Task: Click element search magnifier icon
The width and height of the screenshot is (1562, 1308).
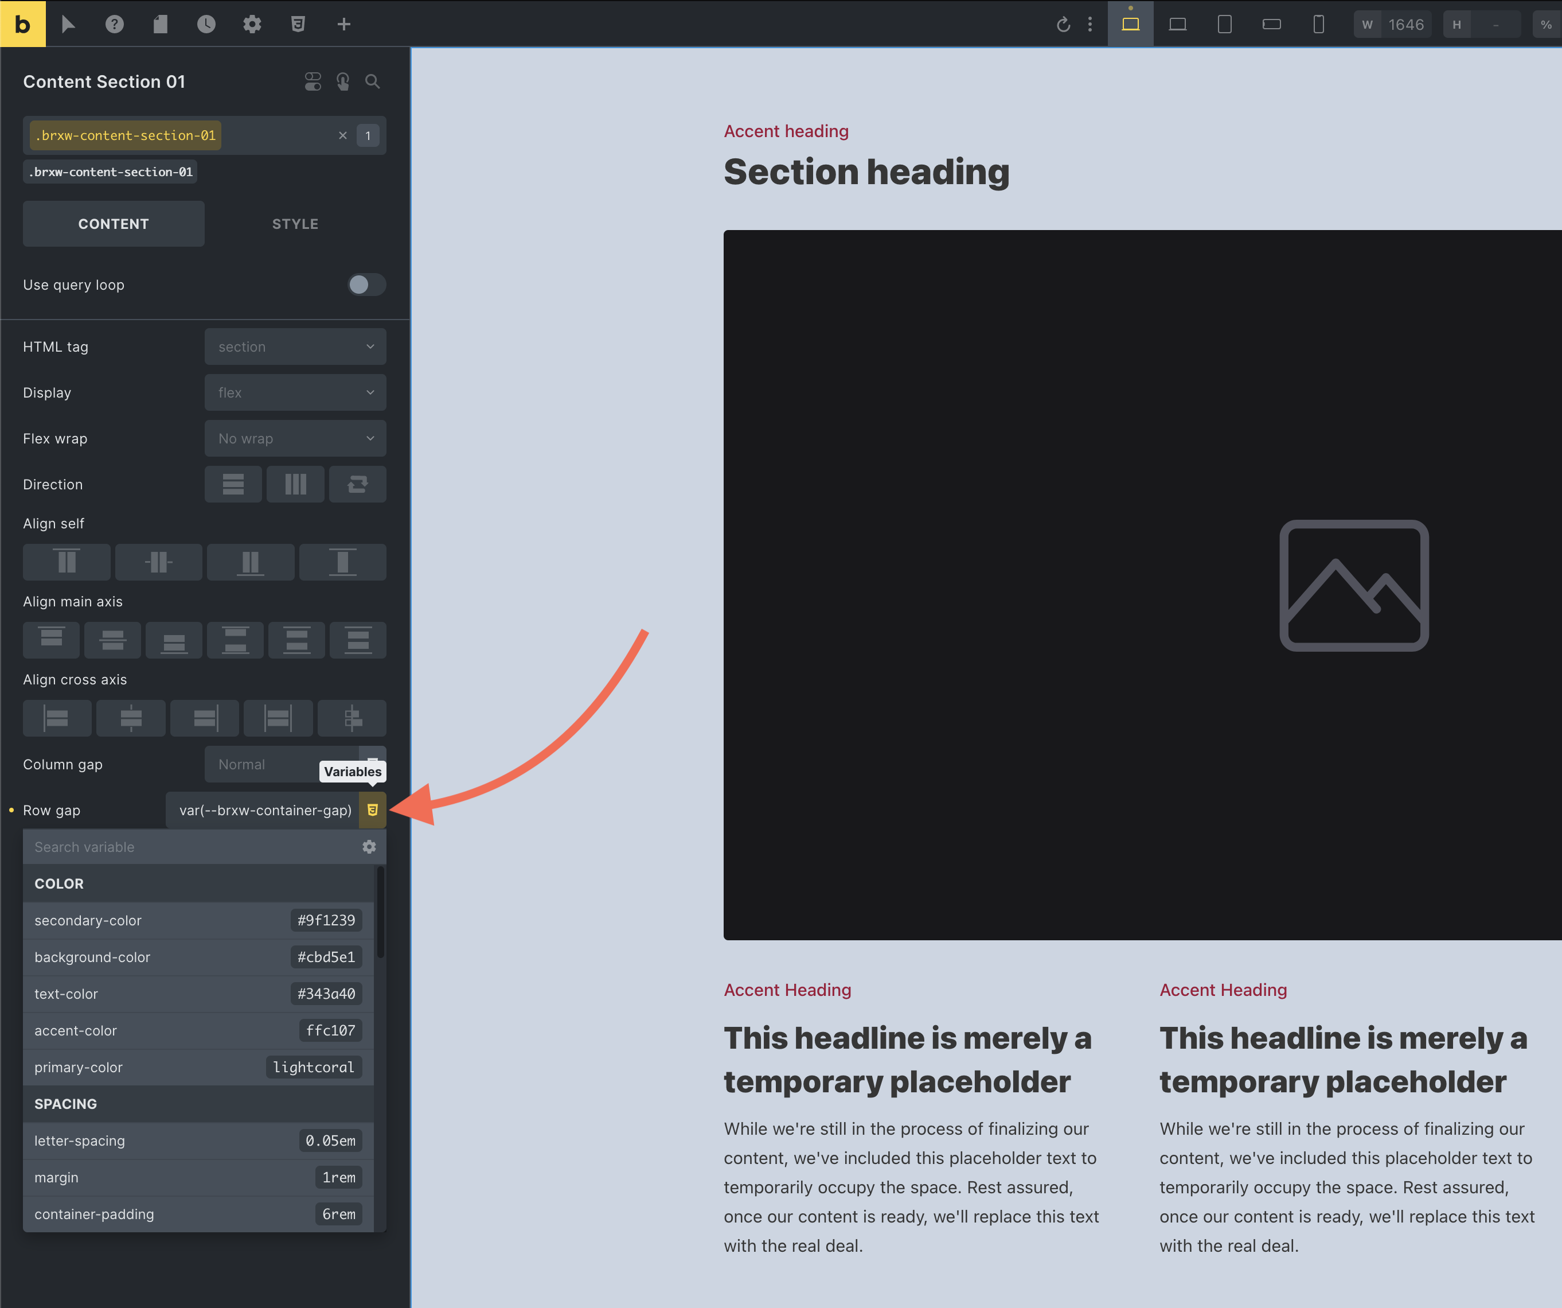Action: pos(373,81)
